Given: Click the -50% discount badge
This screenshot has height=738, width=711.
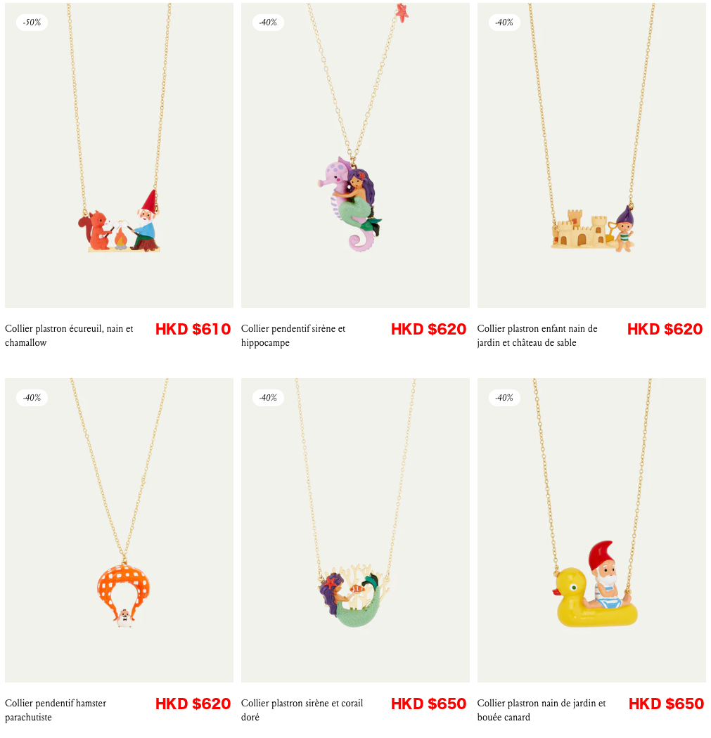Looking at the screenshot, I should [x=32, y=22].
